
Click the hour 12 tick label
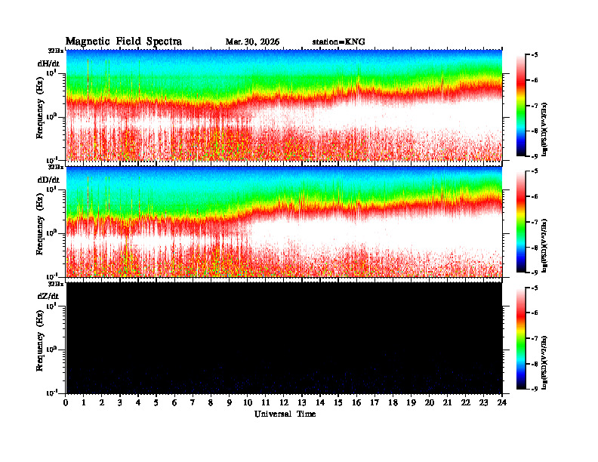(284, 403)
